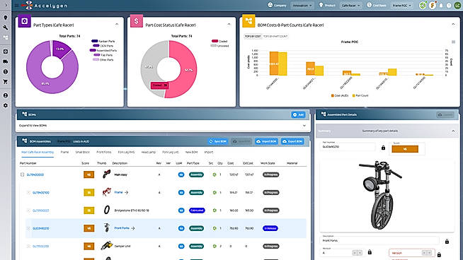This screenshot has height=260, width=463.
Task: Toggle the OEM Parts legend entry
Action: pos(103,46)
